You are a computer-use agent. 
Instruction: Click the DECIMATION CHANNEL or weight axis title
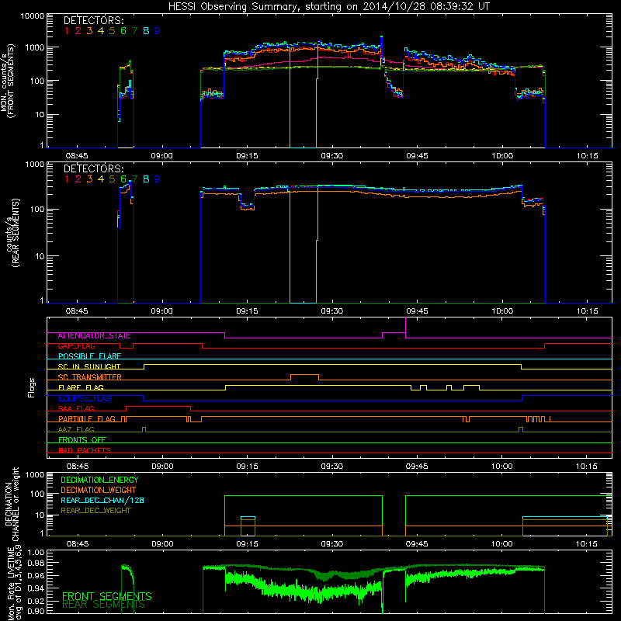(x=12, y=504)
